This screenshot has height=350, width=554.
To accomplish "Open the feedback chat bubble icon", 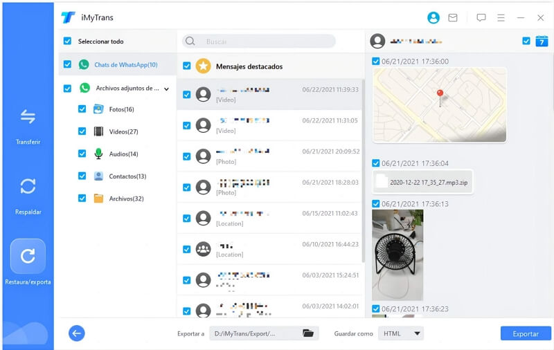I will click(x=481, y=18).
